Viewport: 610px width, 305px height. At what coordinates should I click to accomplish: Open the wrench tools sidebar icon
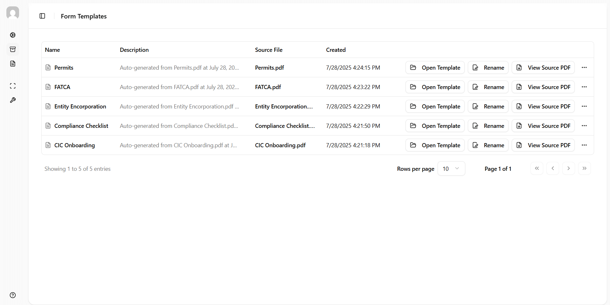(x=13, y=100)
